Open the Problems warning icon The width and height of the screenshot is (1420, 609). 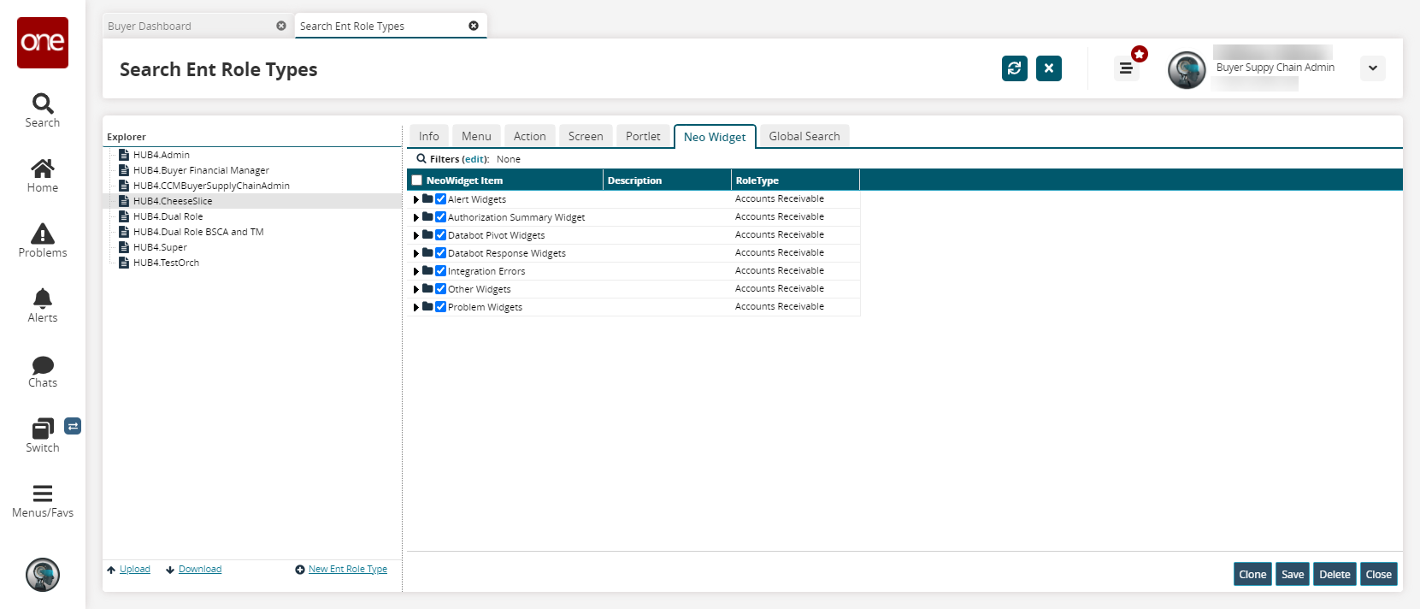coord(42,234)
